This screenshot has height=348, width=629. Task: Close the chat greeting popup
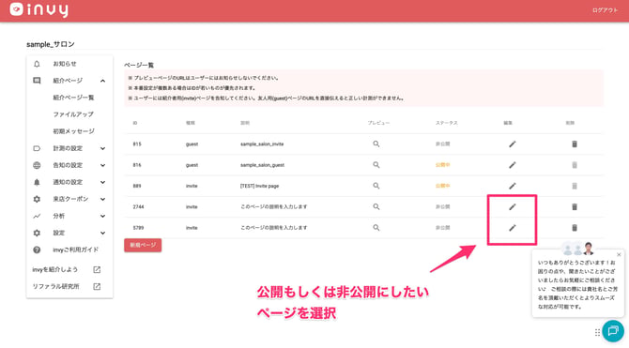(619, 254)
